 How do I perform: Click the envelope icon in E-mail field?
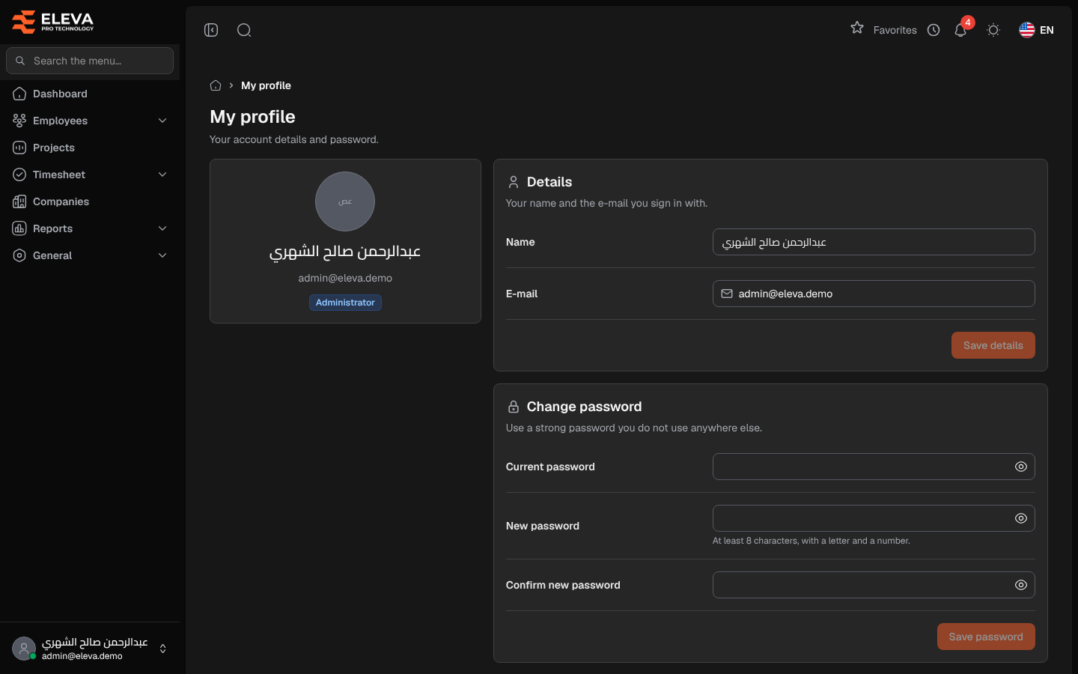pos(727,294)
